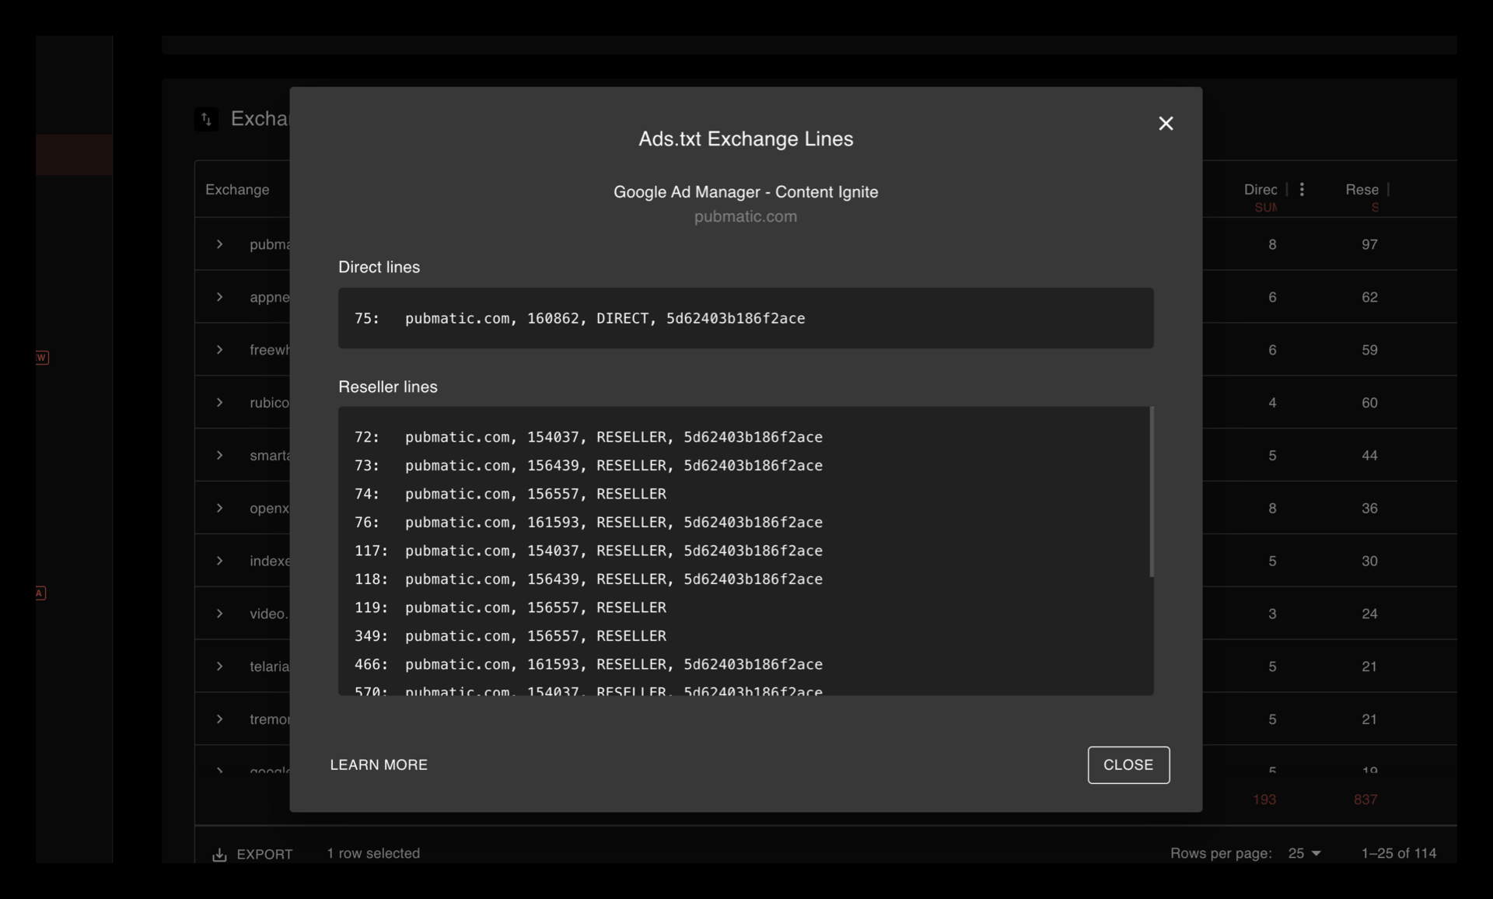Click the highlighted red sidebar item

click(74, 154)
